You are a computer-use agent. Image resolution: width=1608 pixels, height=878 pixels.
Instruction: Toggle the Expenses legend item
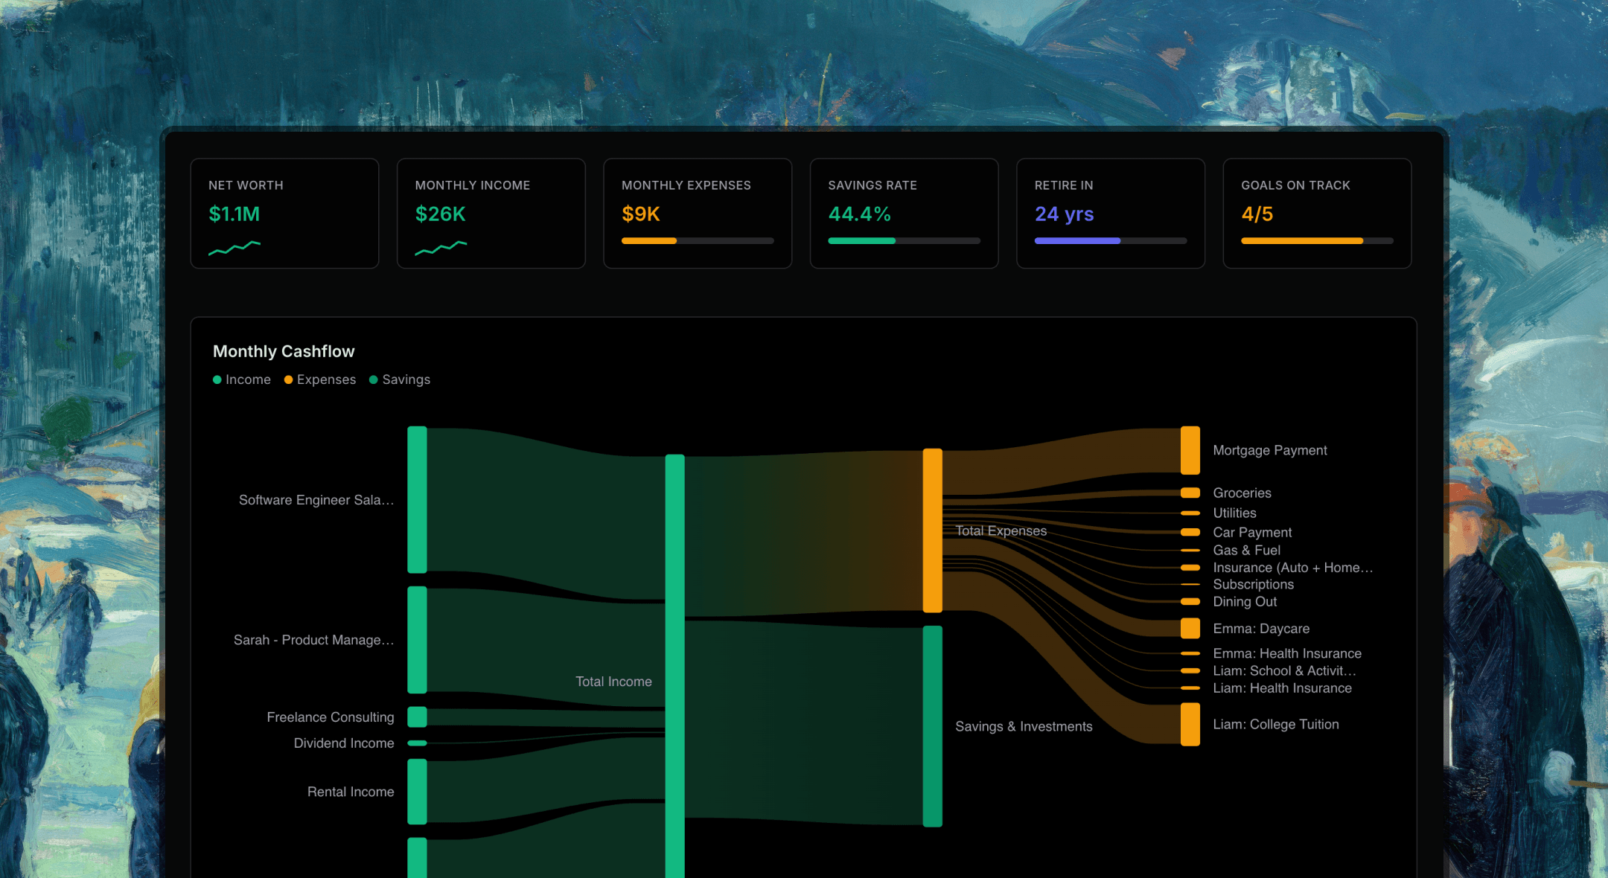point(320,379)
